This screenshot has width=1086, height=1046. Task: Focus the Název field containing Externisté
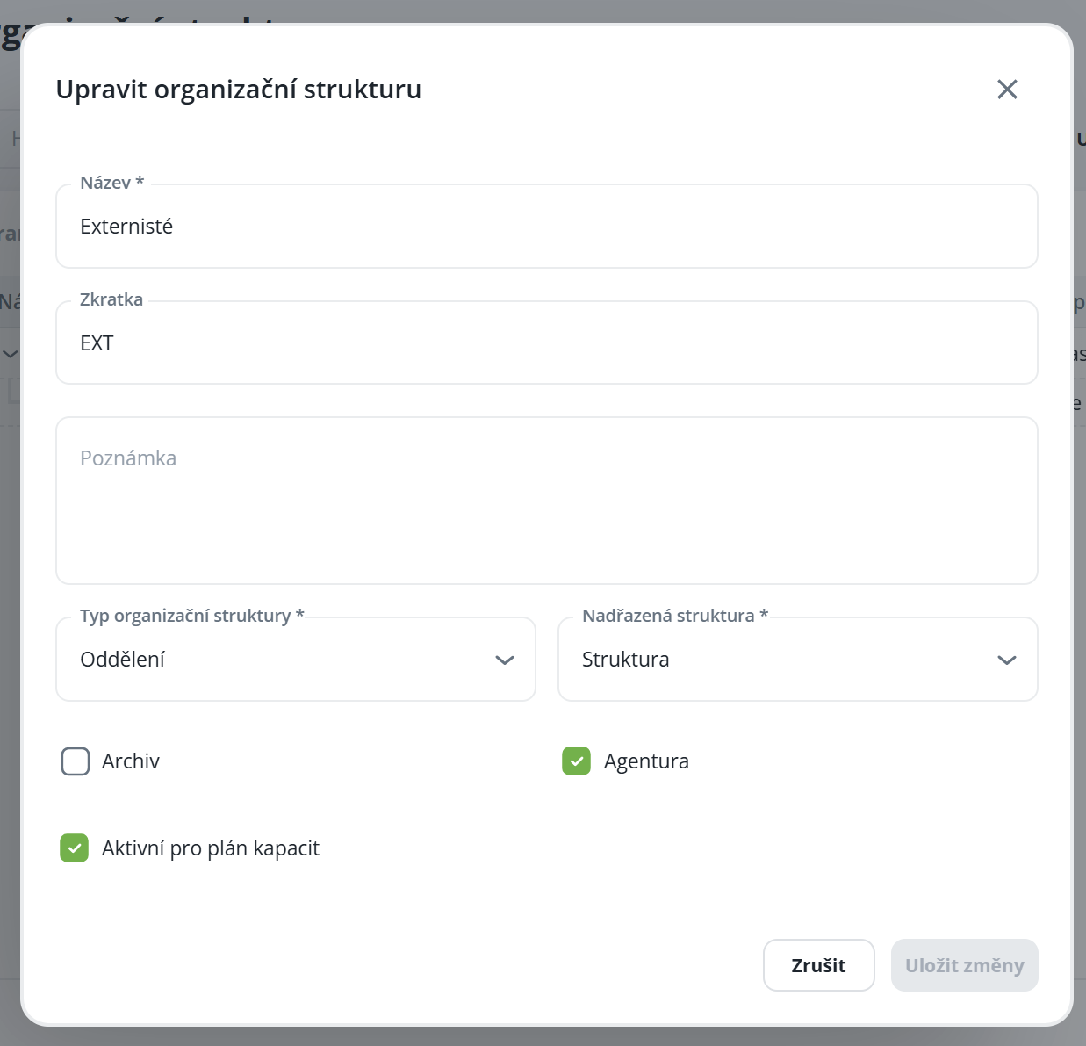click(546, 227)
